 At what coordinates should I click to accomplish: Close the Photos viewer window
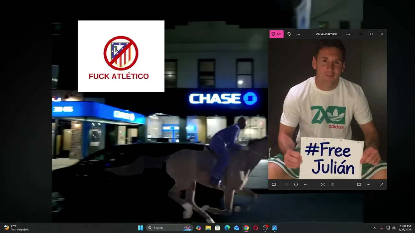pos(382,34)
